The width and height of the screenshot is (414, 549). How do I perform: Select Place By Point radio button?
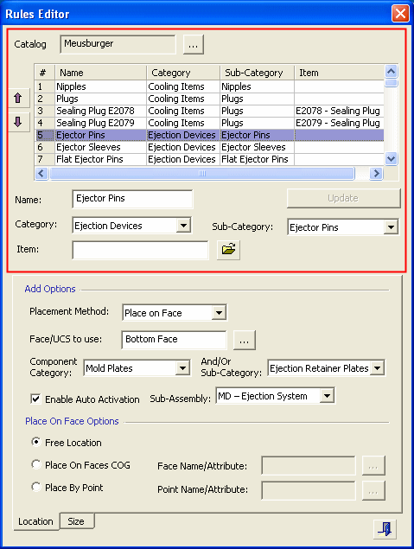(x=35, y=487)
